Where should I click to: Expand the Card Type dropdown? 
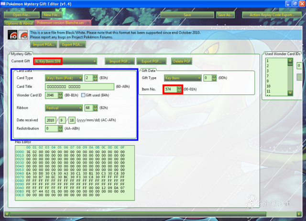[x=64, y=78]
